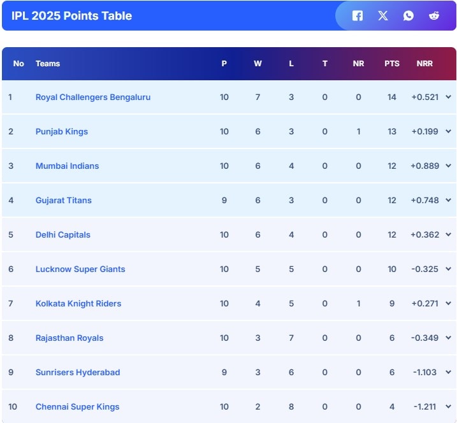The image size is (457, 423).
Task: Open the Mumbai Indians team page
Action: point(67,166)
